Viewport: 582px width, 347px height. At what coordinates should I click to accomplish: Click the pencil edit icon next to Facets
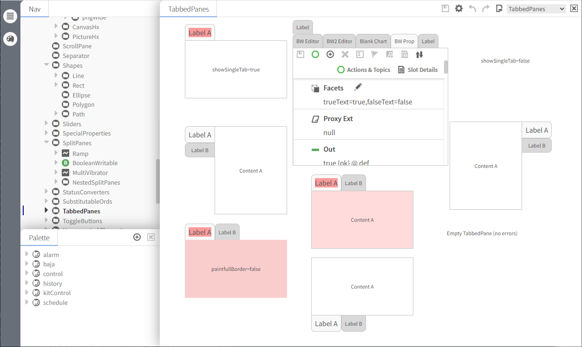point(358,87)
